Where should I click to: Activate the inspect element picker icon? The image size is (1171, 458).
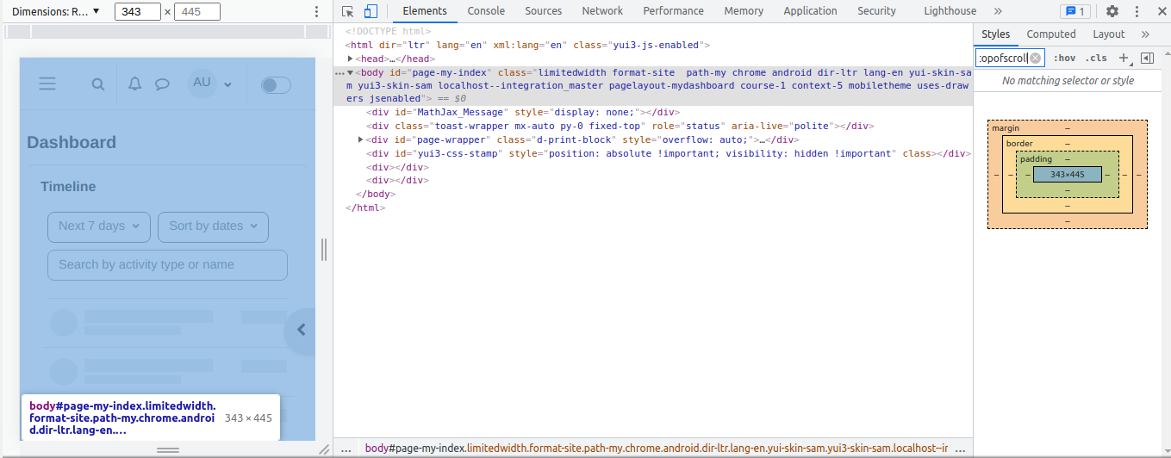[x=348, y=11]
